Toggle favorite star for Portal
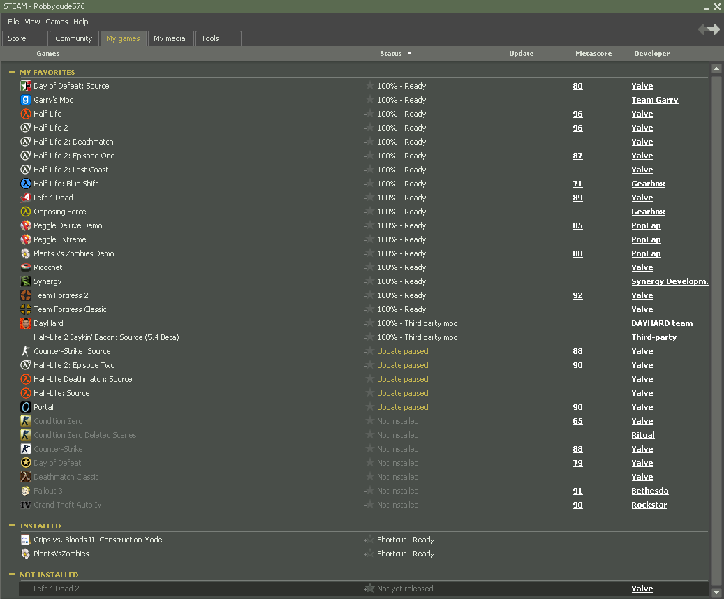Screen dimensions: 724x599 369,407
